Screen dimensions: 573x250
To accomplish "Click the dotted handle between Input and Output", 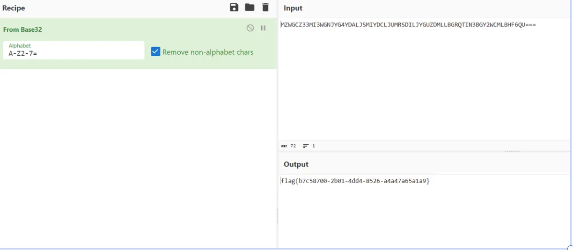I will click(x=512, y=151).
